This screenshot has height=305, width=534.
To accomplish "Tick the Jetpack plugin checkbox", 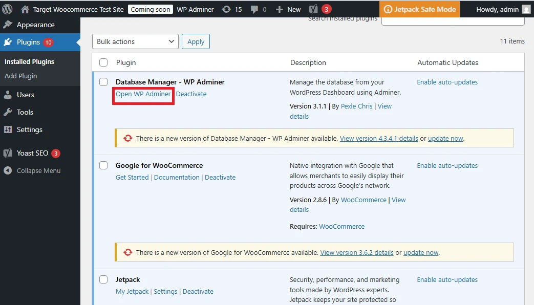I will [103, 279].
